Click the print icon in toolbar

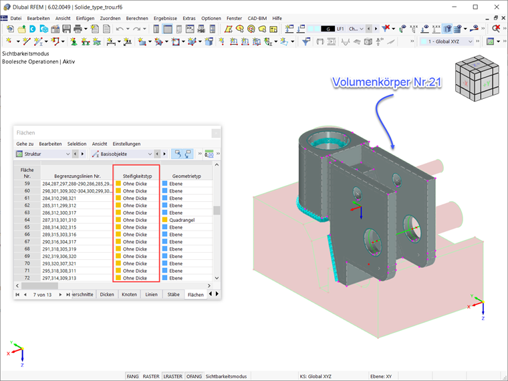tap(78, 29)
